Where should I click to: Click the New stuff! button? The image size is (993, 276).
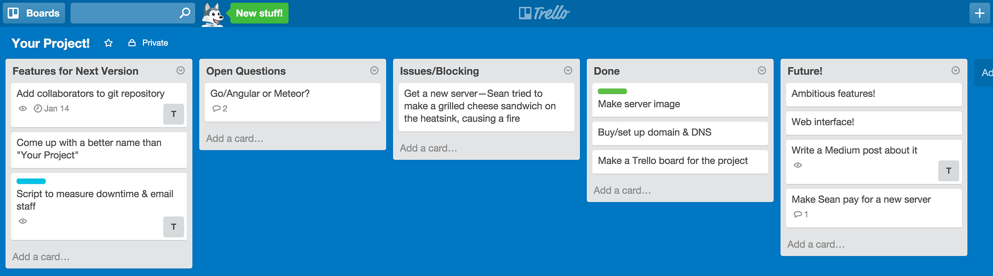(259, 13)
